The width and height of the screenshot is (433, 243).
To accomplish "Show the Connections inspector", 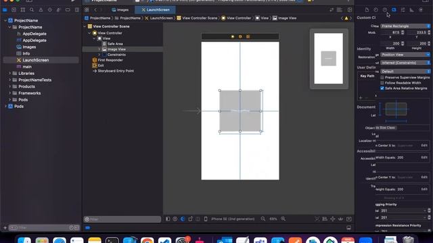I will point(421,10).
